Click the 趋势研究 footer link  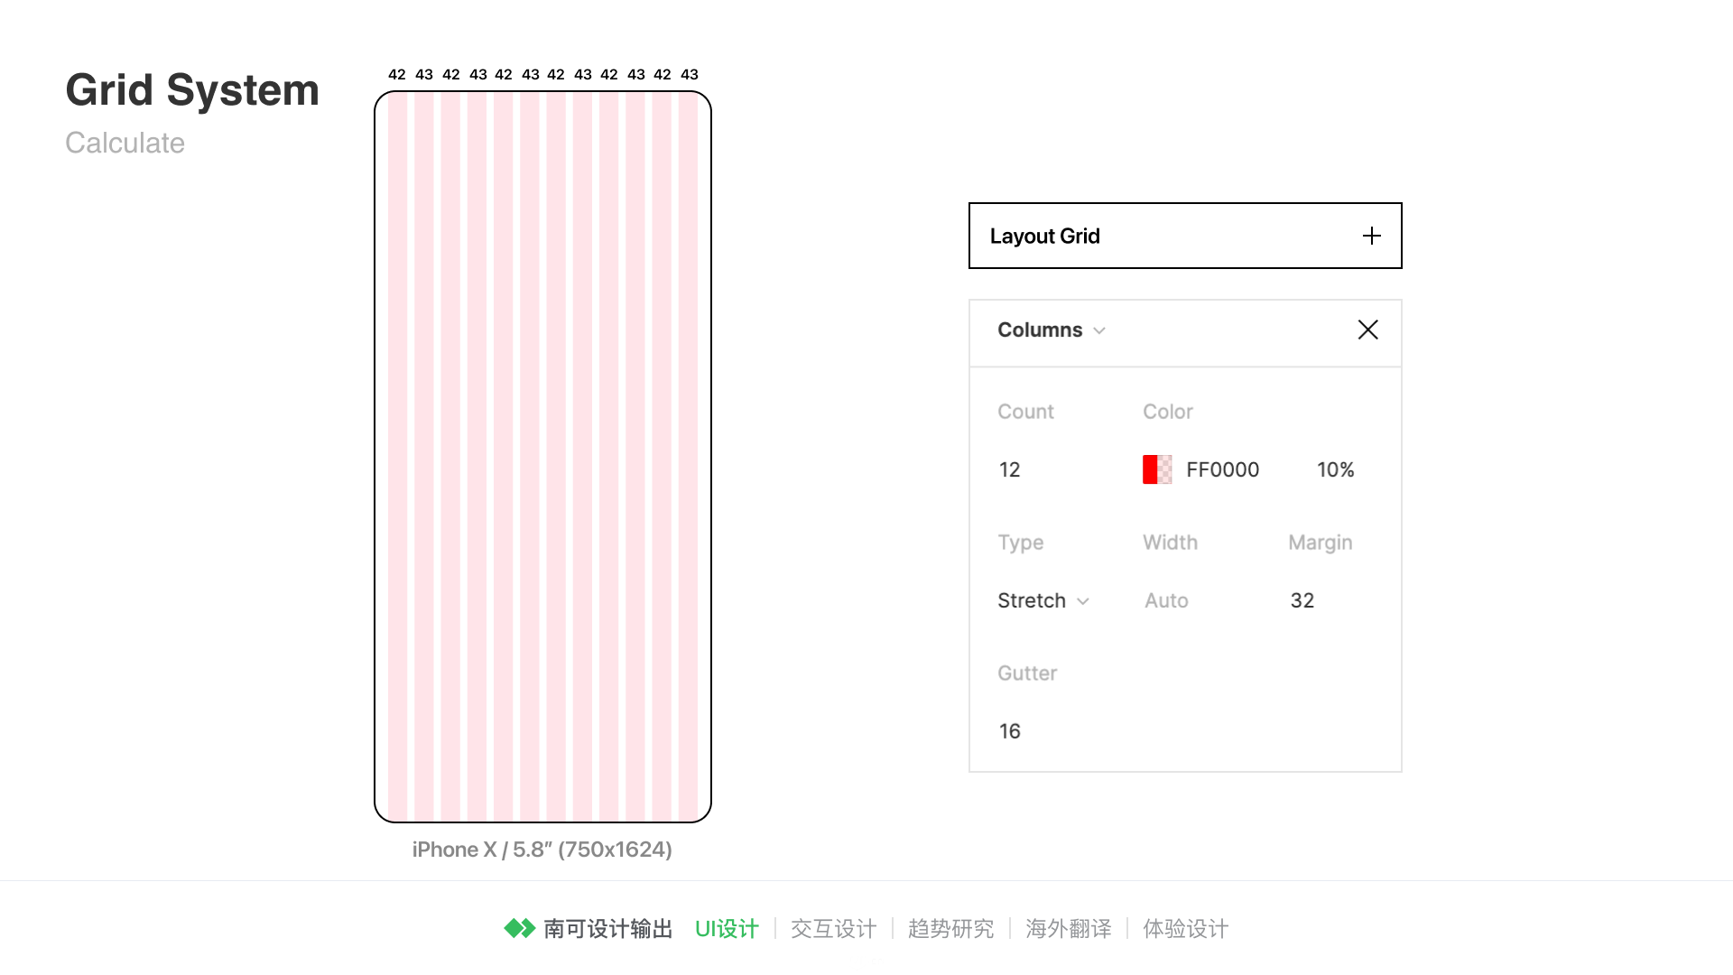[950, 929]
